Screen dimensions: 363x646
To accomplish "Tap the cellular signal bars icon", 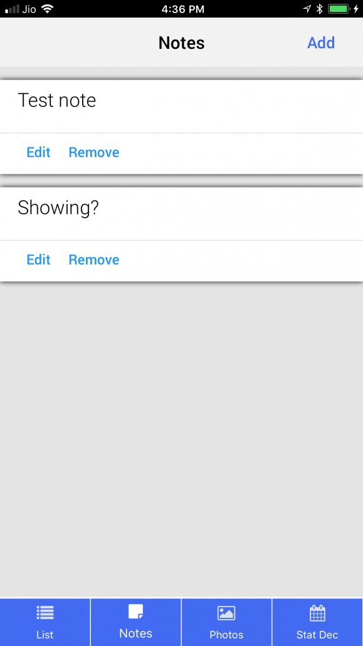I will pos(13,9).
